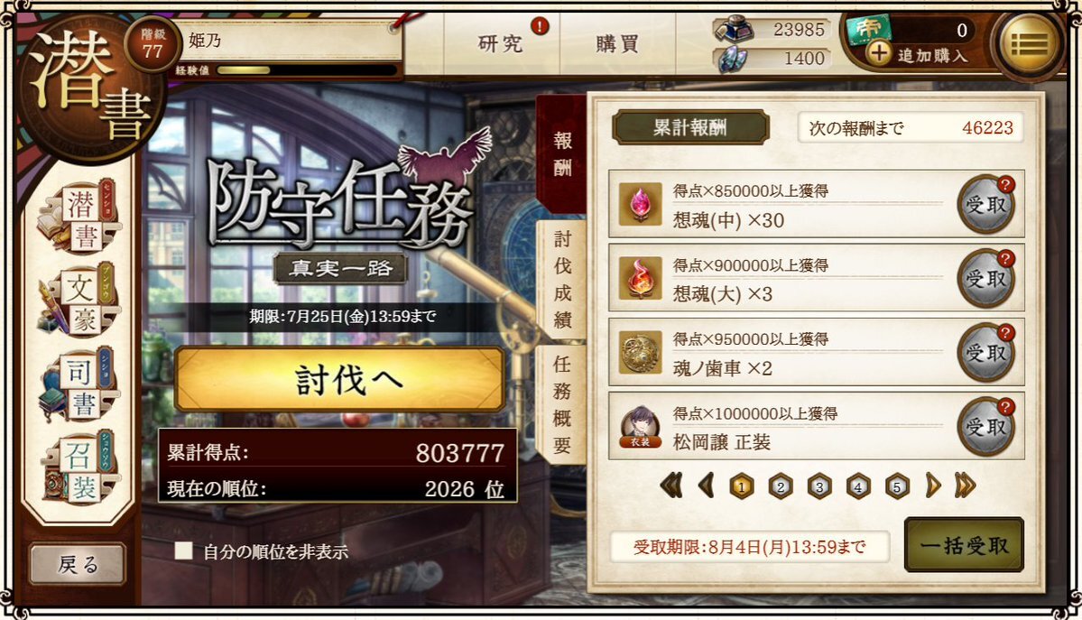Viewport: 1082px width, 620px height.
Task: Click the plus icon for 追加購入
Action: (878, 52)
